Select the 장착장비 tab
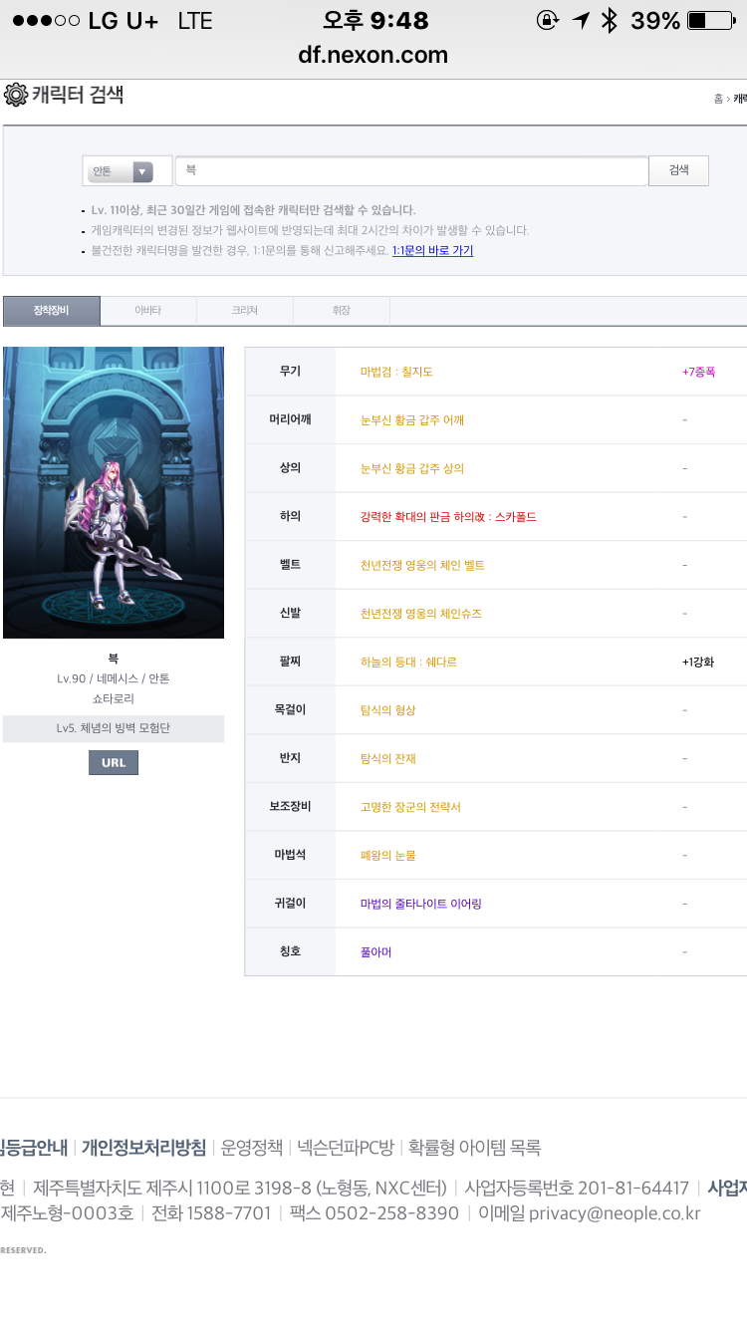Image resolution: width=747 pixels, height=1329 pixels. 52,311
